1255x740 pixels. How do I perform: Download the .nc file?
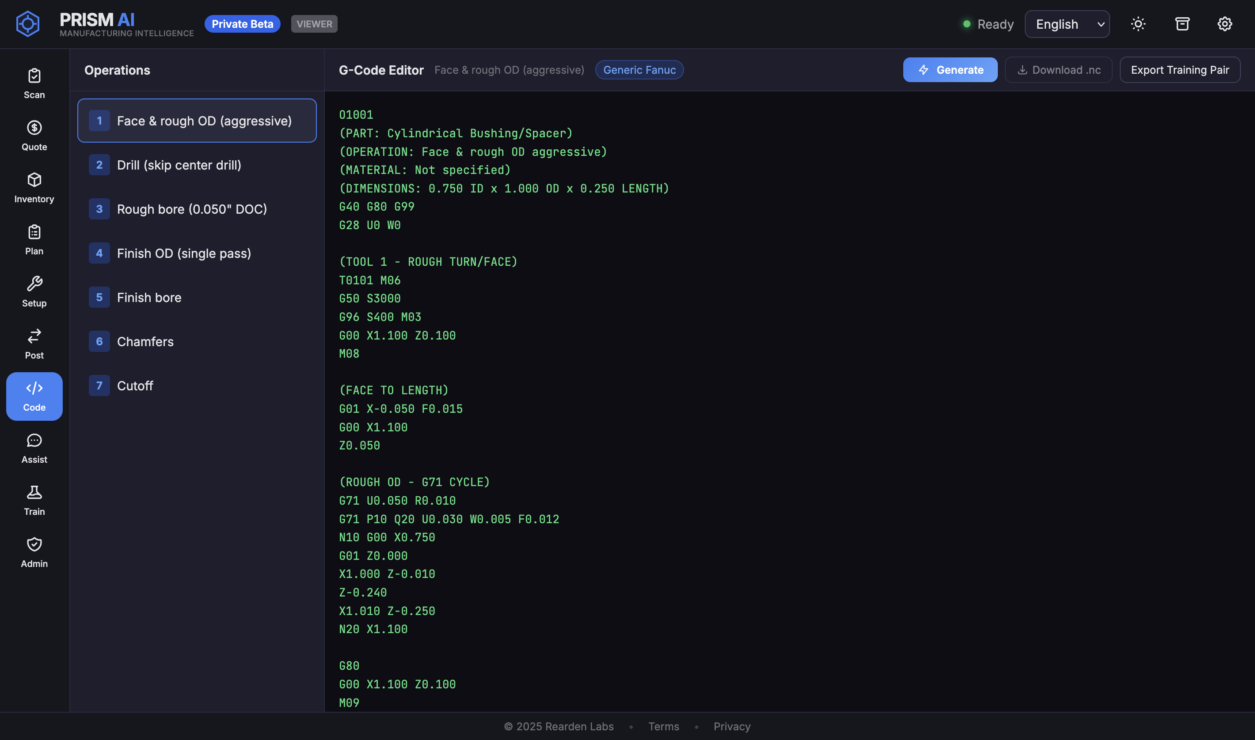click(1058, 70)
